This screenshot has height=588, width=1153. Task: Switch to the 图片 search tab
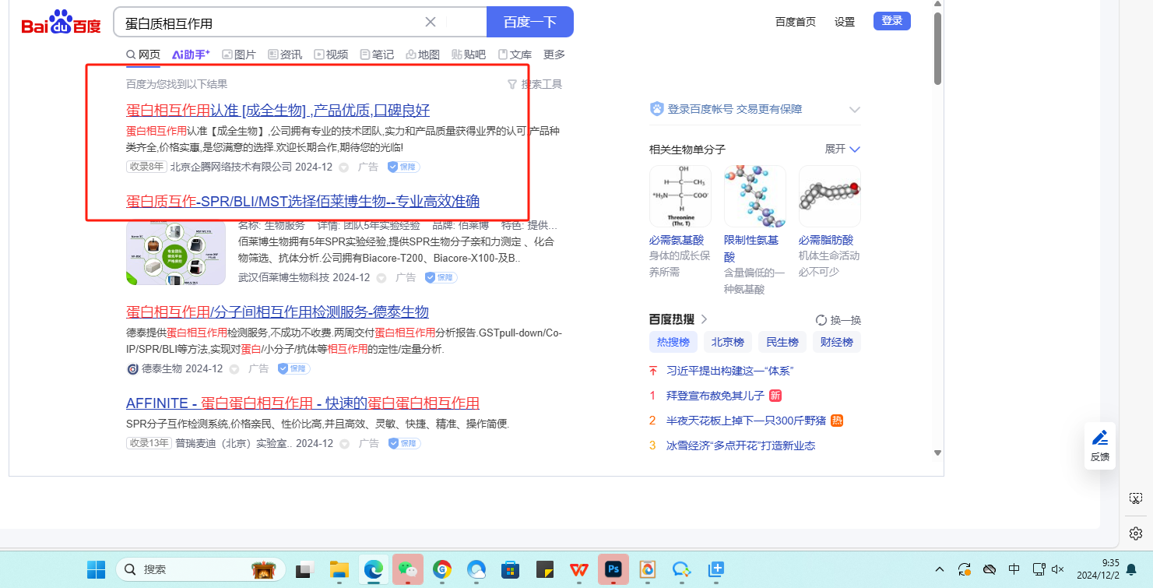tap(239, 55)
